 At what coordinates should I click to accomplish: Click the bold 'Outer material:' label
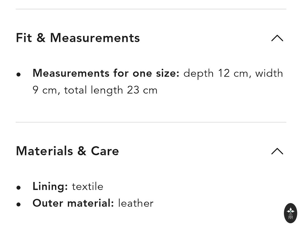[x=73, y=203]
